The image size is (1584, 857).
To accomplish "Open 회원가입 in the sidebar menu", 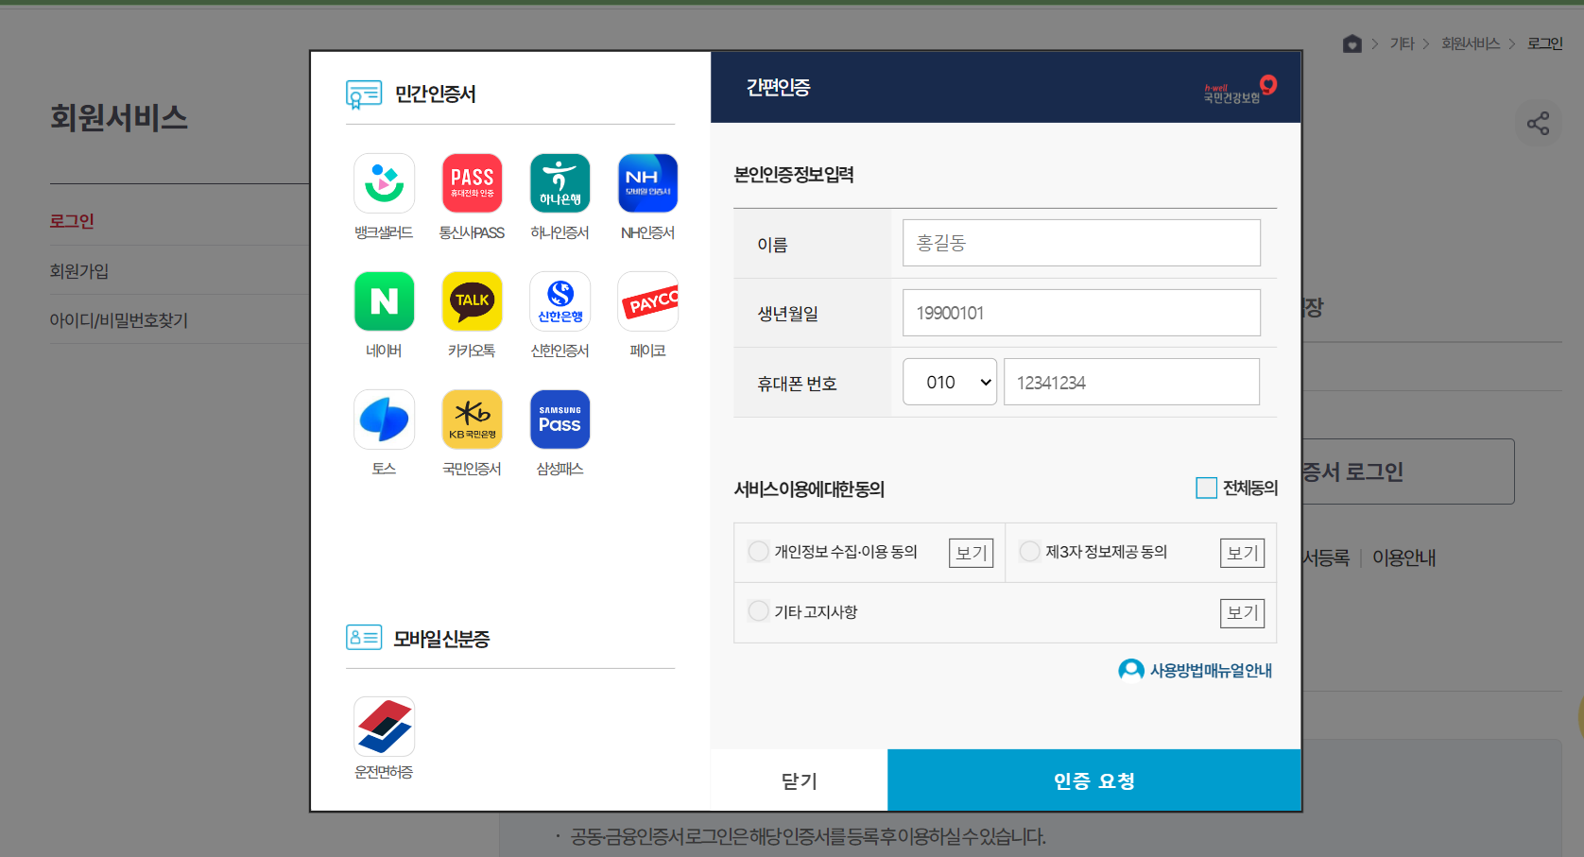I will click(79, 271).
